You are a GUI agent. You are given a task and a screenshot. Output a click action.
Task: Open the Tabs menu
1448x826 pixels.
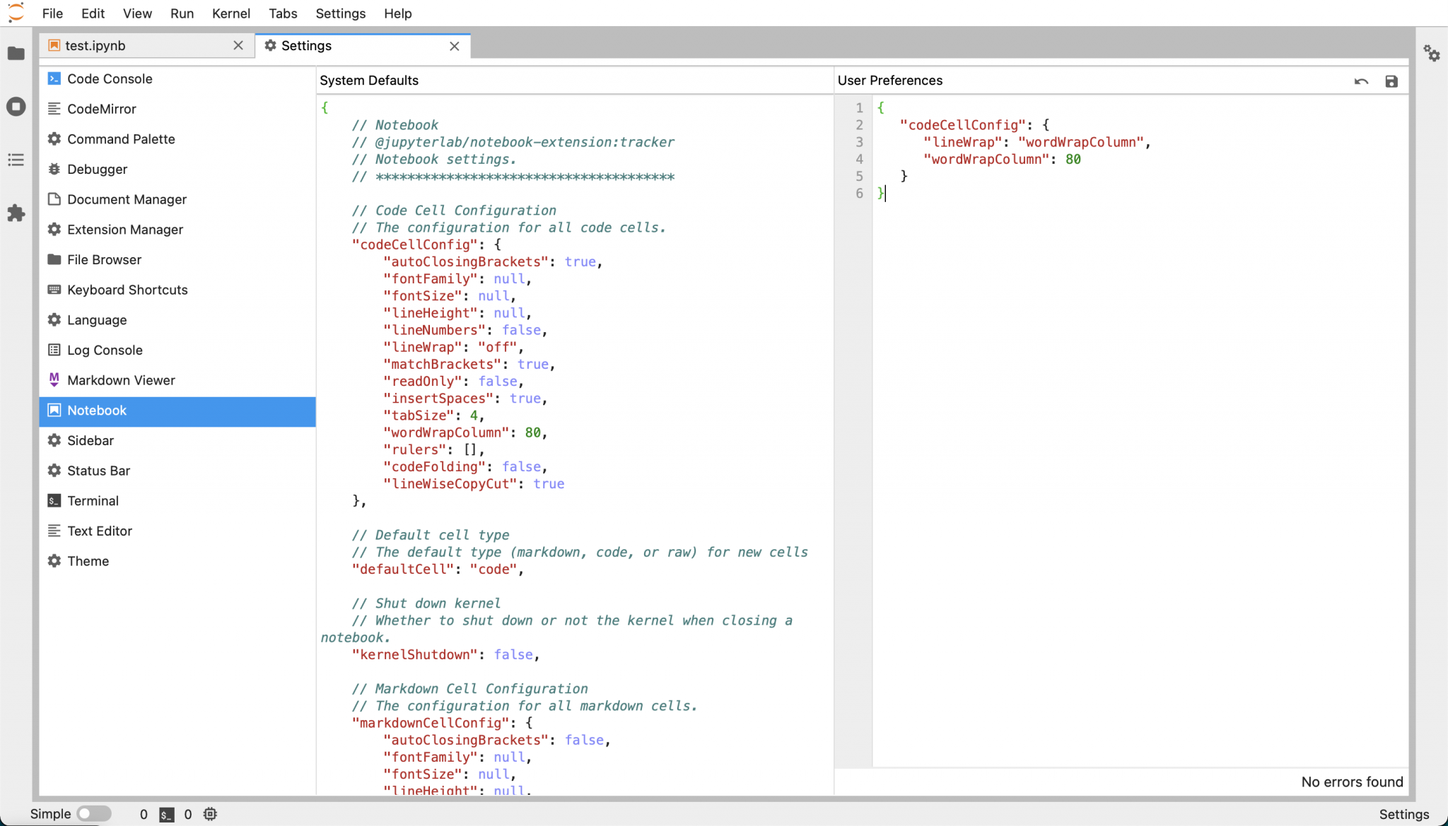click(x=283, y=13)
